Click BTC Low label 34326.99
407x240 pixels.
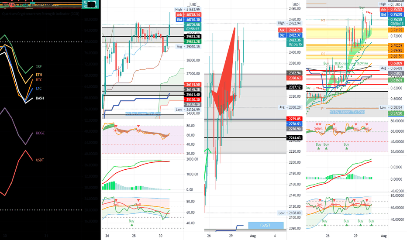pyautogui.click(x=188, y=110)
